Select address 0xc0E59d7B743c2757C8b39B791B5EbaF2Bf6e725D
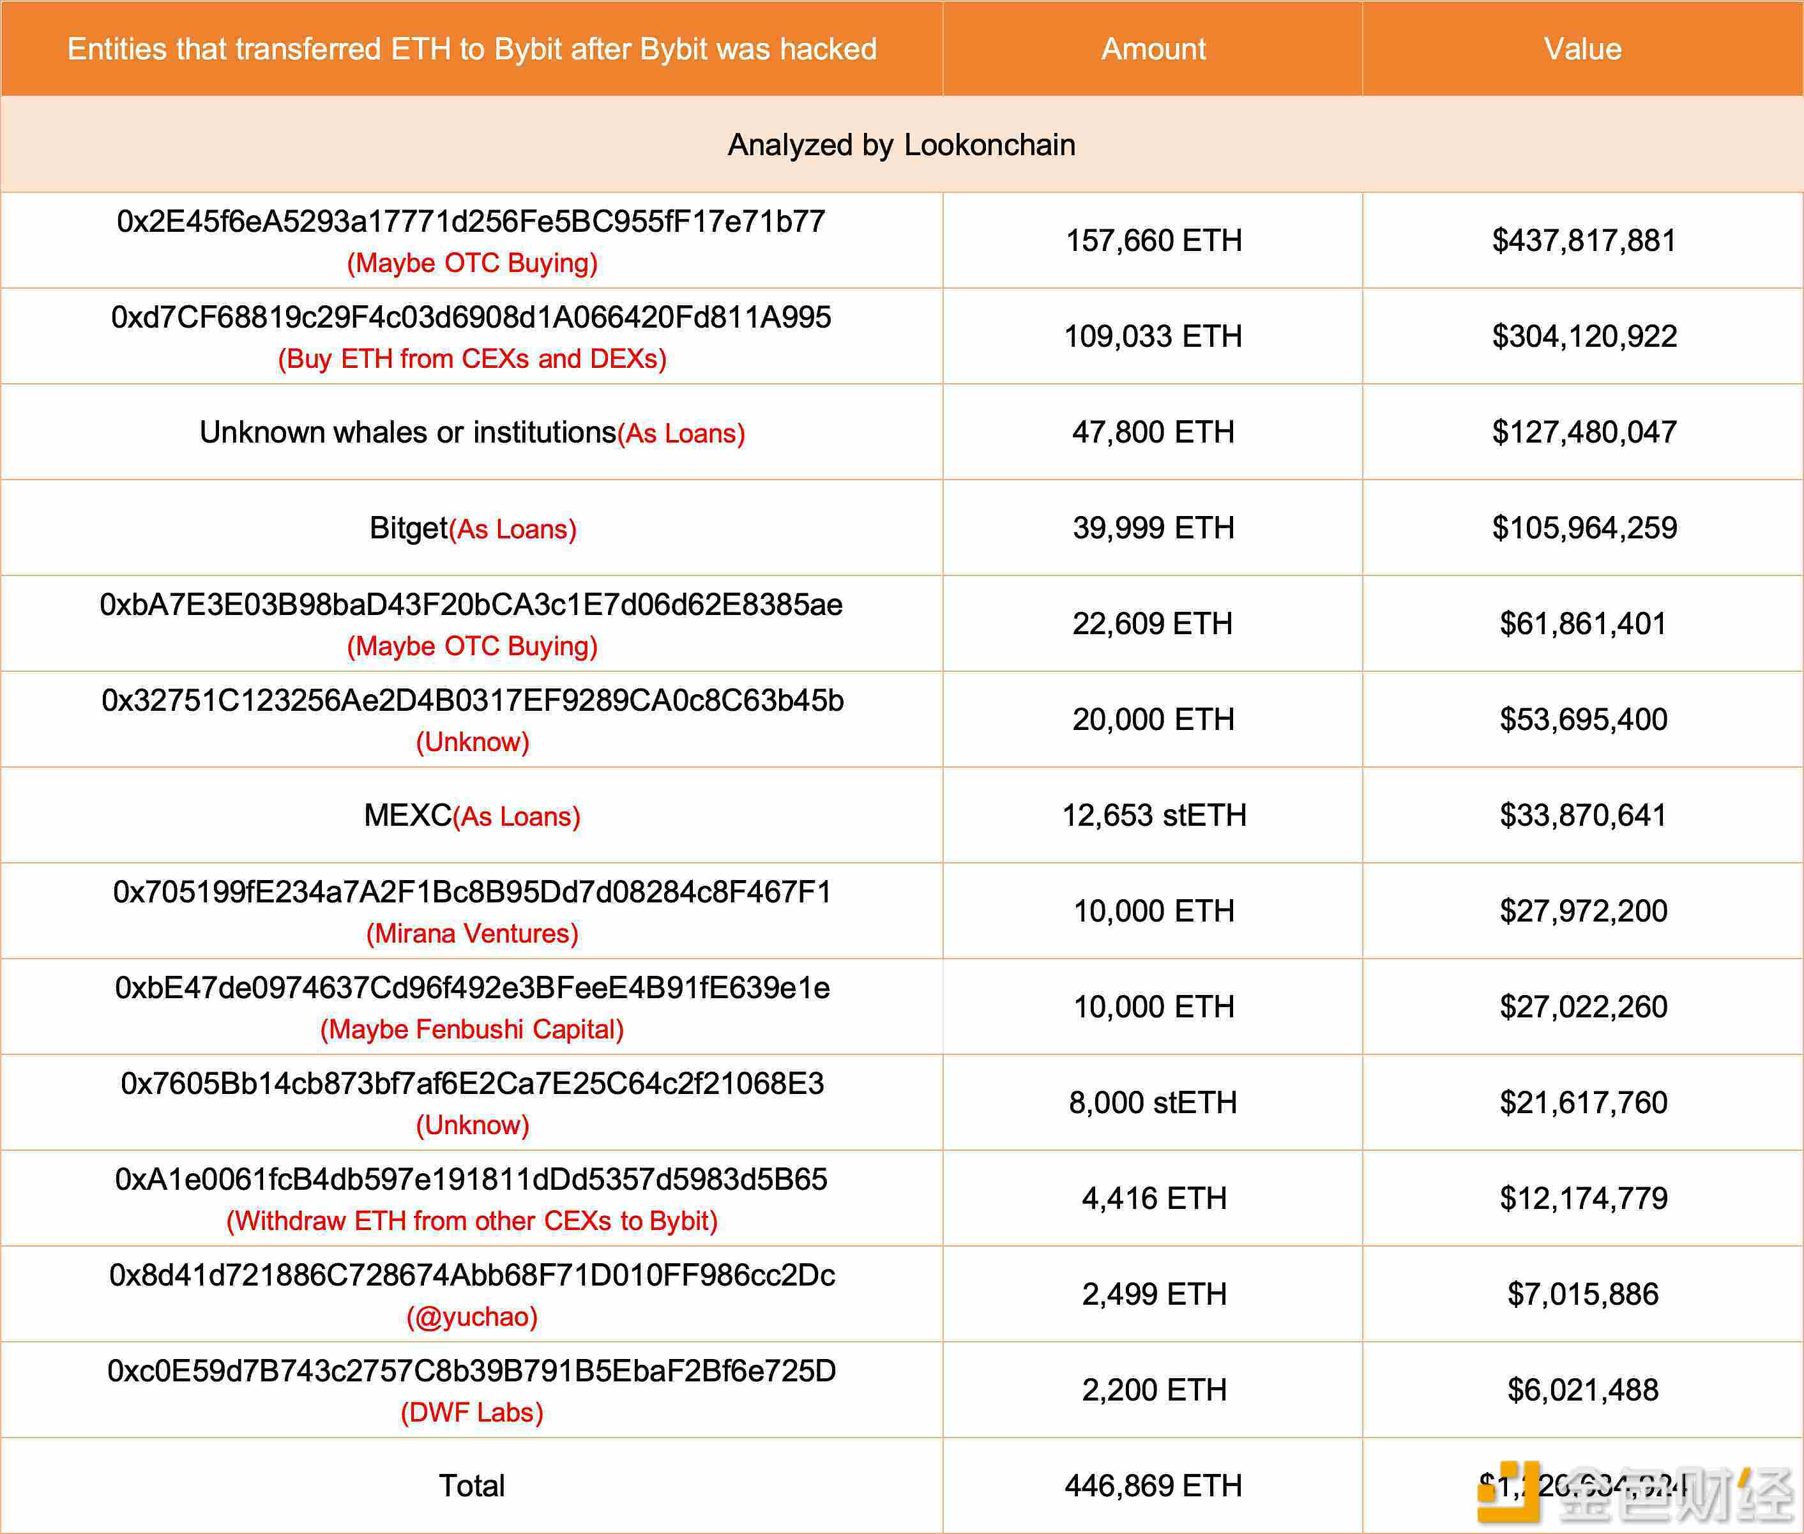Image resolution: width=1804 pixels, height=1534 pixels. [x=471, y=1370]
